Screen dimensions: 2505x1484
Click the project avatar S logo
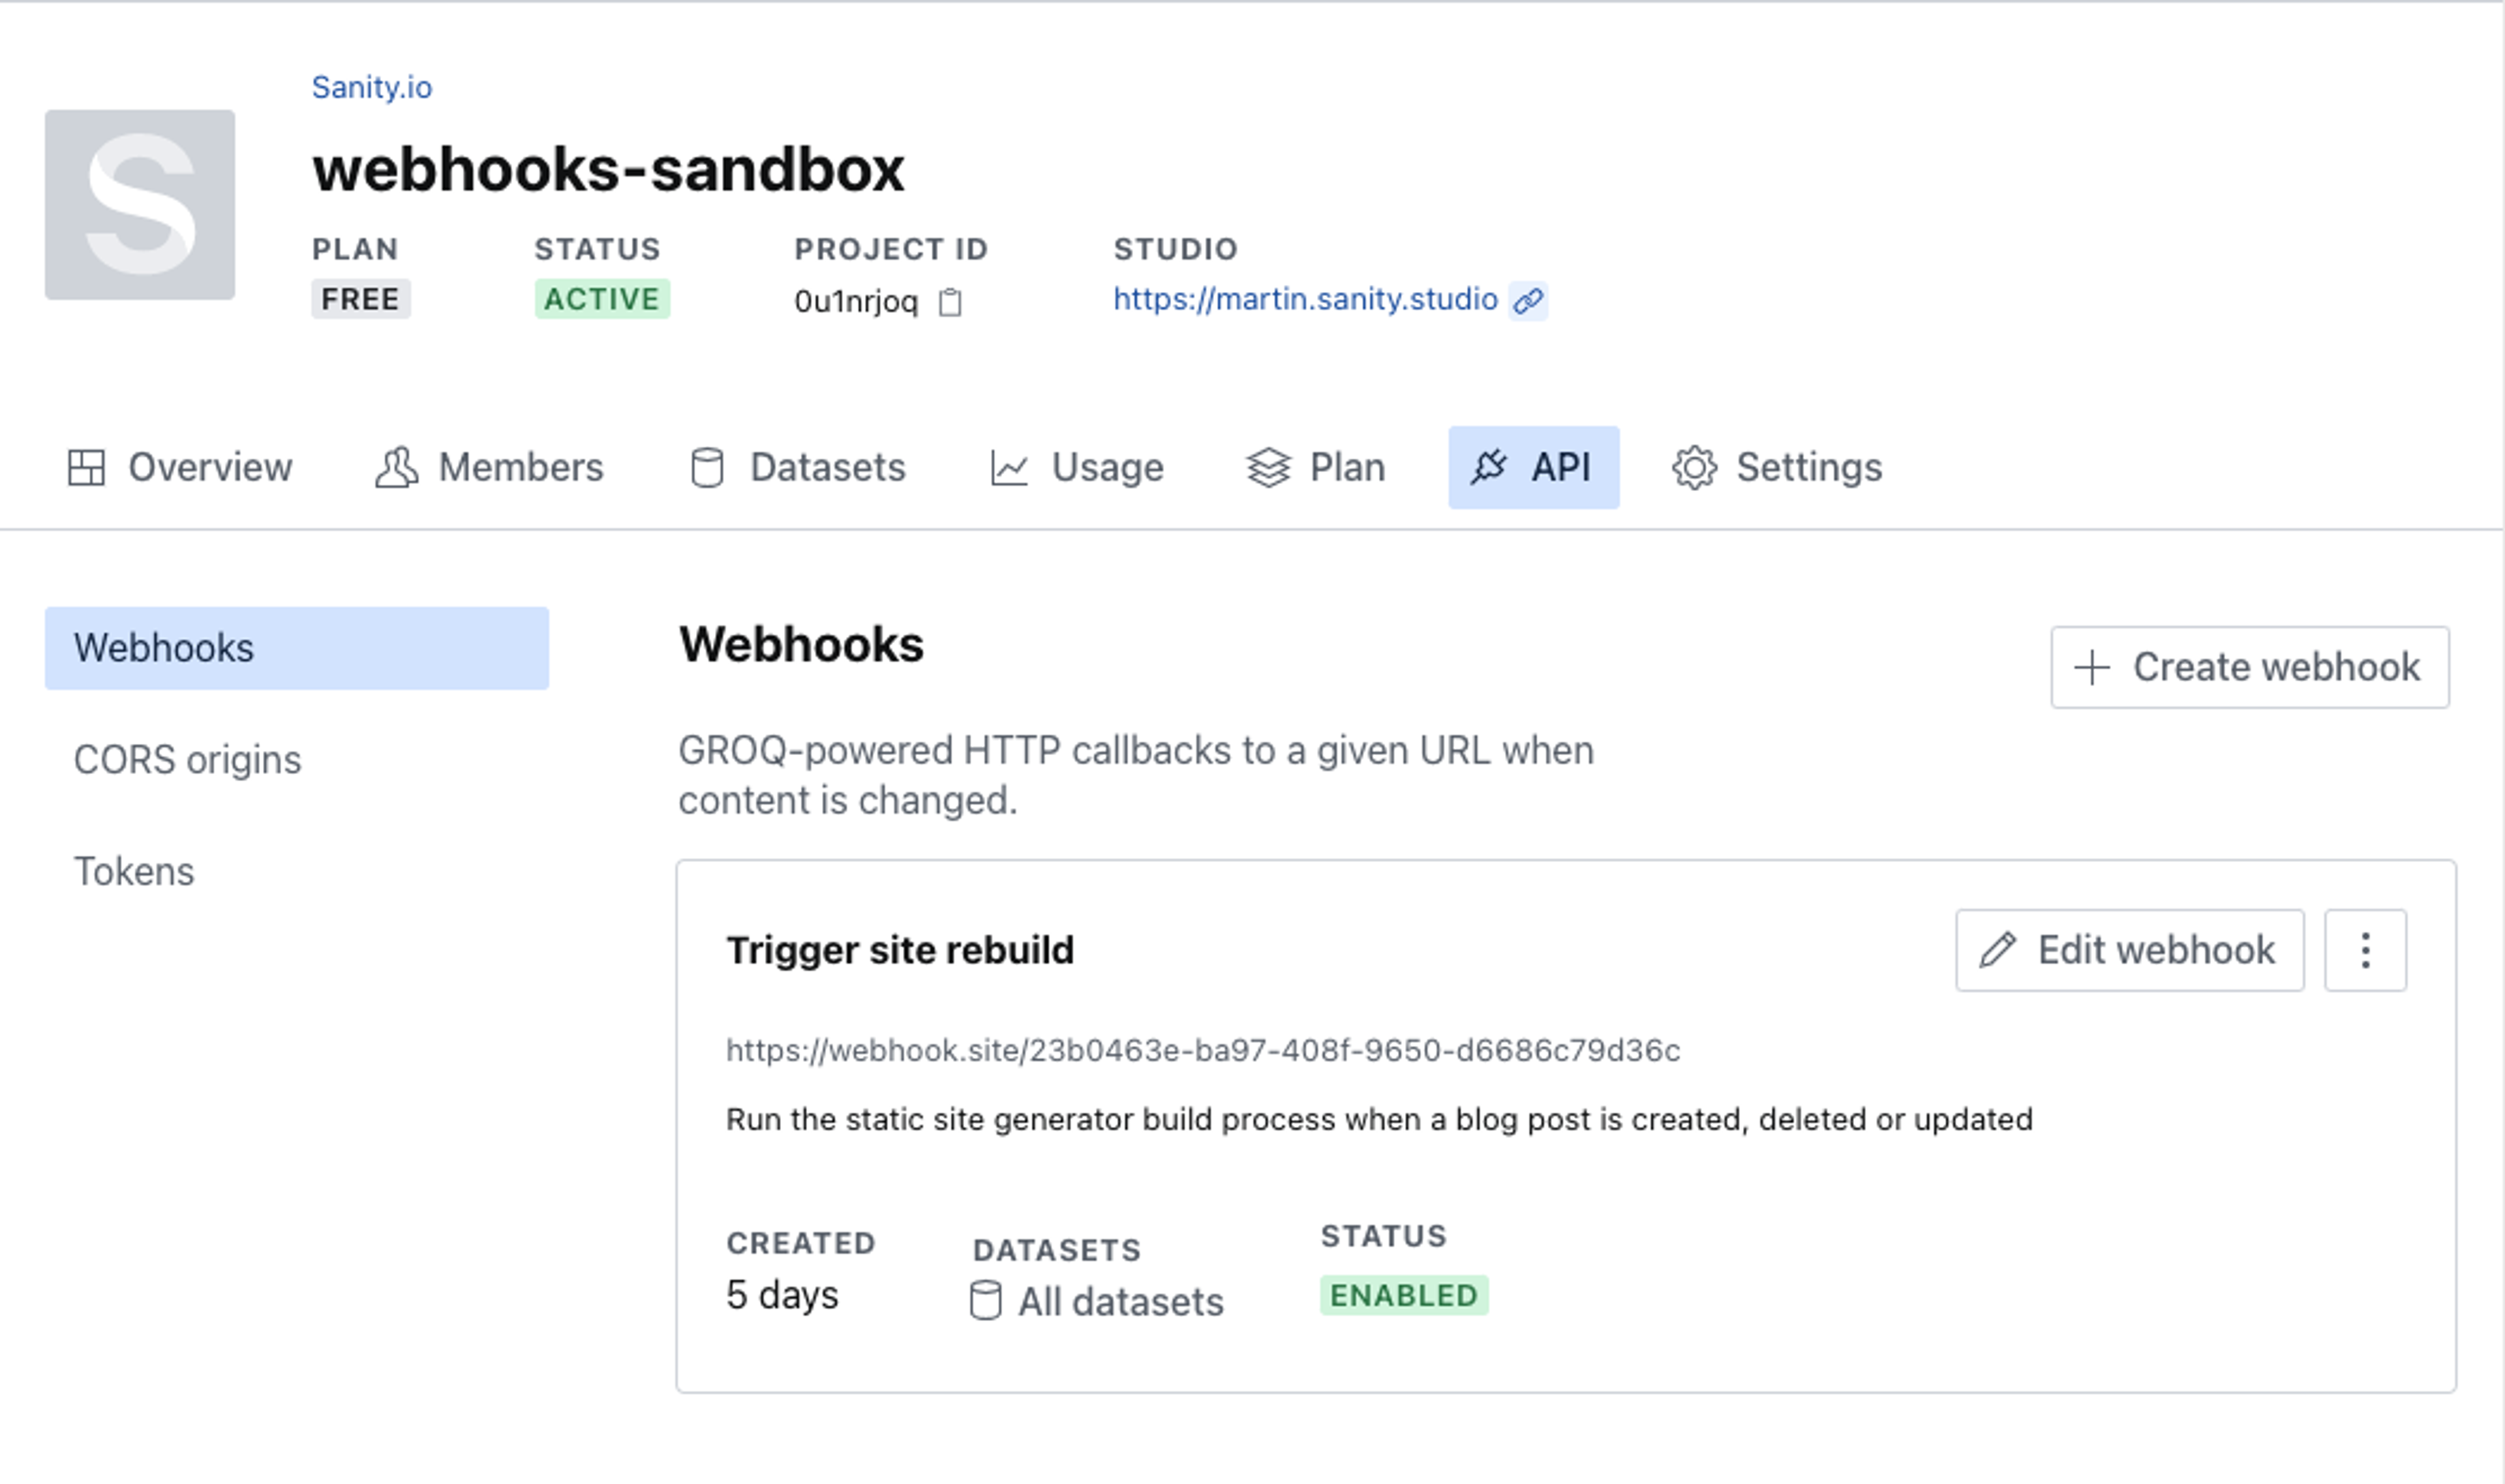click(x=140, y=205)
